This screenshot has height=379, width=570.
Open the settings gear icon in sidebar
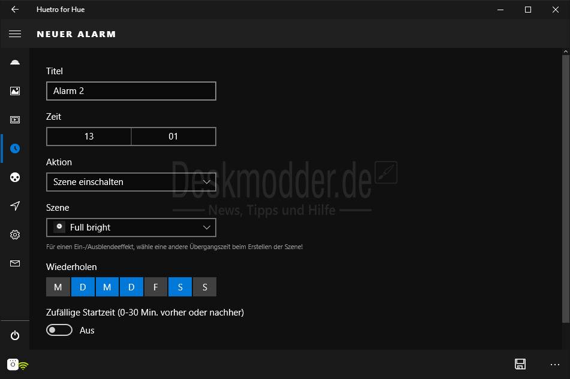(x=15, y=235)
